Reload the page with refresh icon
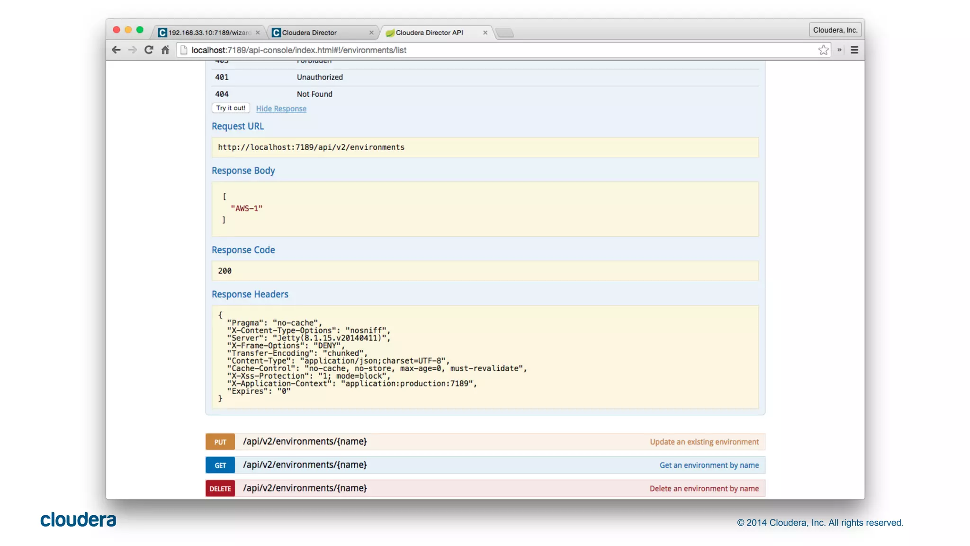970x546 pixels. [149, 50]
